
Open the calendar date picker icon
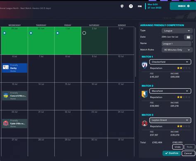188,37
